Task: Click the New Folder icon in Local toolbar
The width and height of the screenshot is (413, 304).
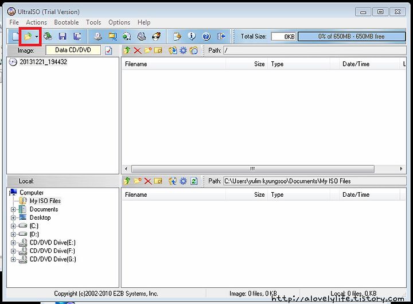Action: pyautogui.click(x=137, y=181)
